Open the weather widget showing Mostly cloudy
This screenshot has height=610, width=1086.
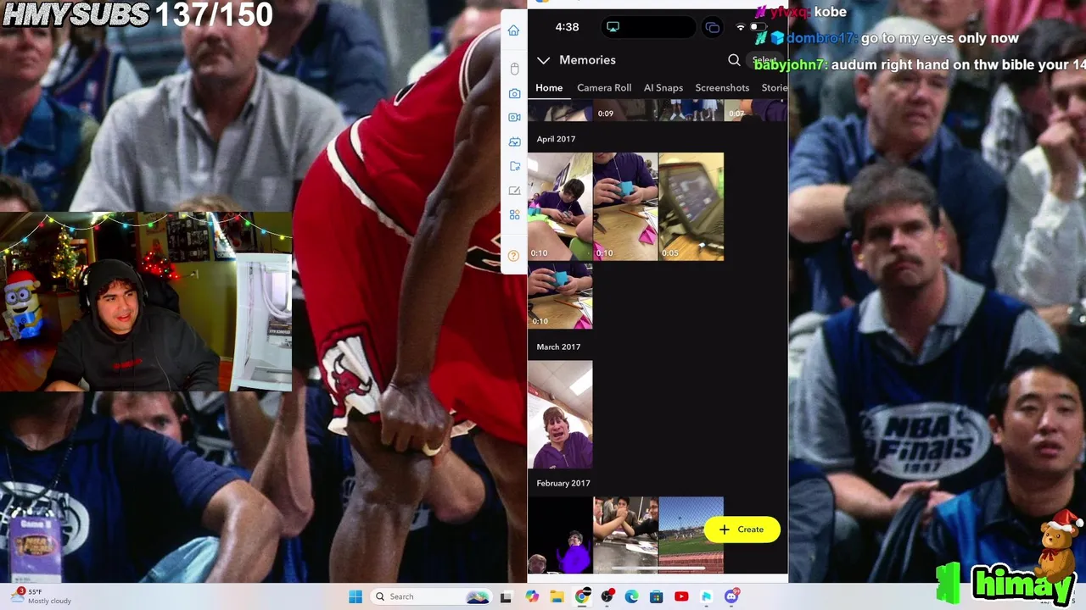[x=41, y=596]
